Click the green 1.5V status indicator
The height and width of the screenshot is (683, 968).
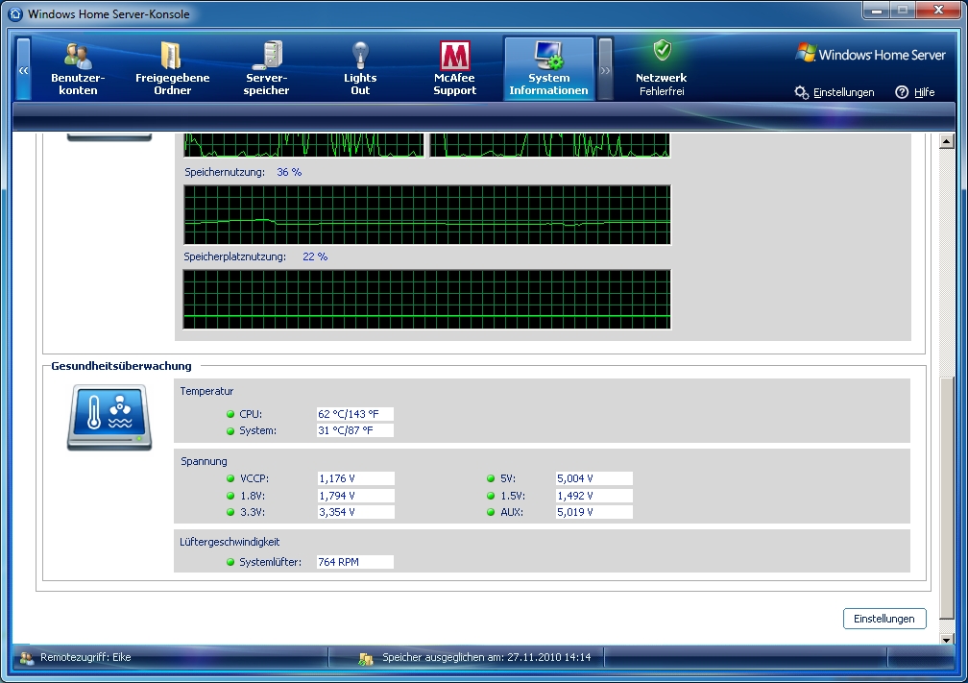[x=491, y=496]
